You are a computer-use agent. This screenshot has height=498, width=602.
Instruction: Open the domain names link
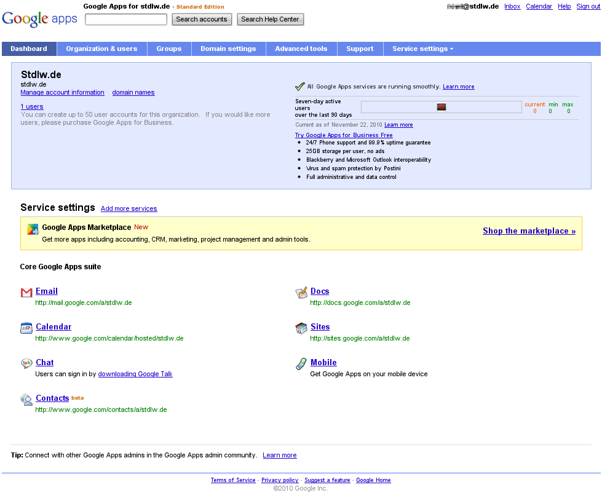coord(133,93)
